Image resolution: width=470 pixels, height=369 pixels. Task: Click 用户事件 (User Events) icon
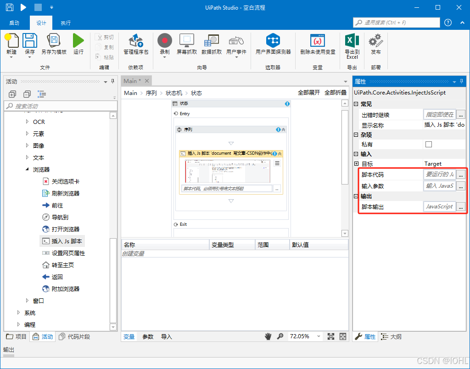236,41
